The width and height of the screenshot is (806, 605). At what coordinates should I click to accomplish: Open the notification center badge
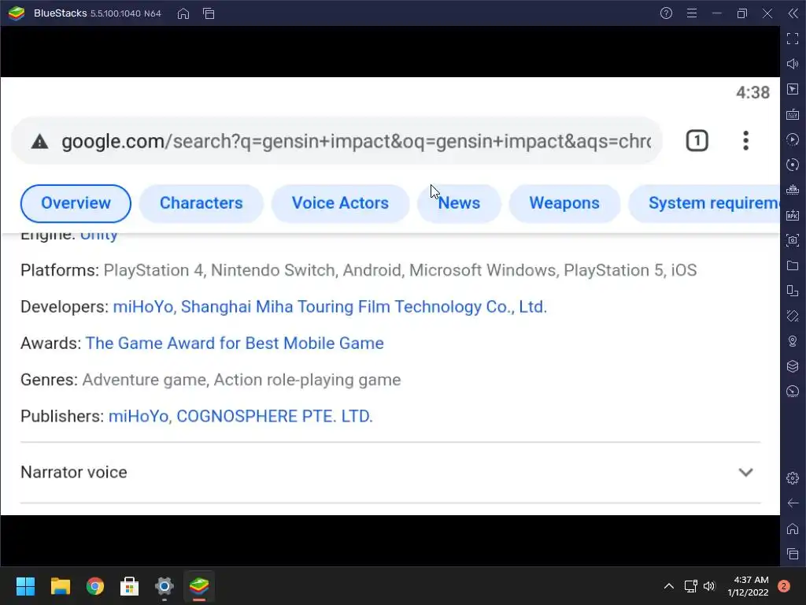click(x=784, y=586)
